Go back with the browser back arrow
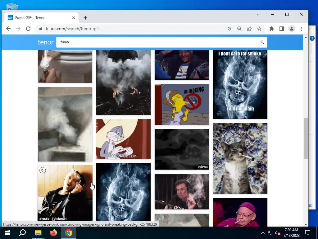This screenshot has height=239, width=318. (8, 29)
